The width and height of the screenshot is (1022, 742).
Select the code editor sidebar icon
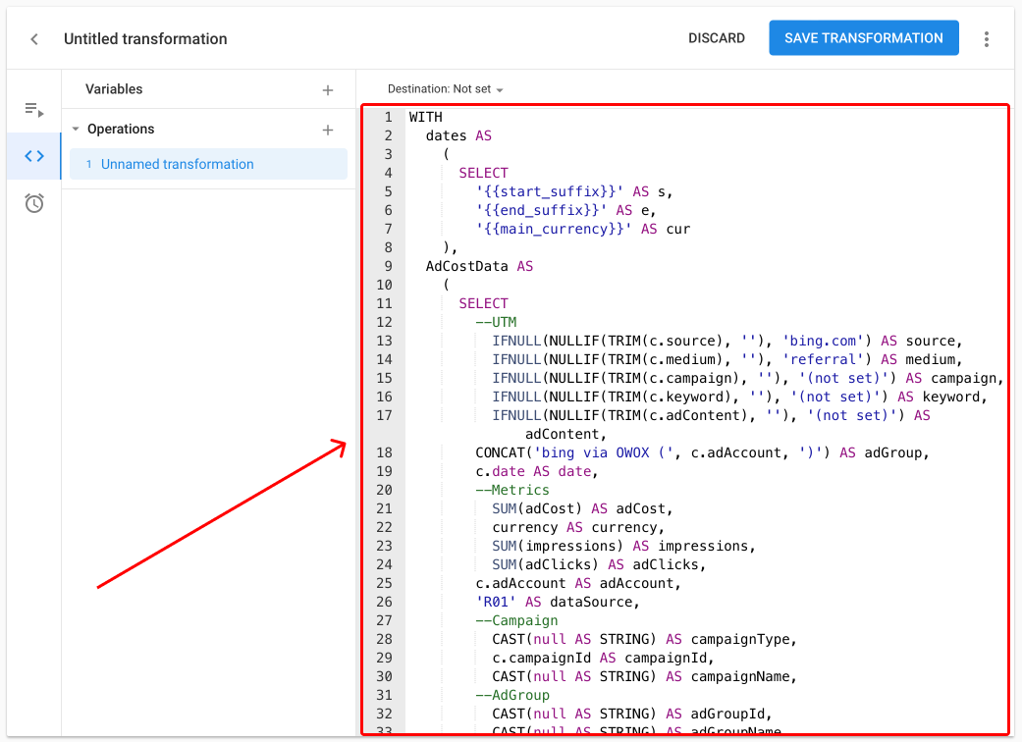point(34,156)
